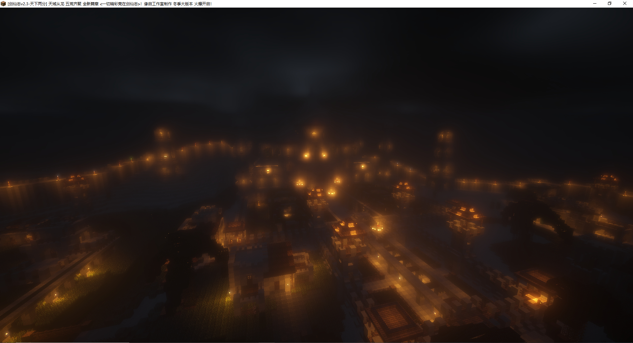Close the game window
The width and height of the screenshot is (633, 343).
point(625,4)
